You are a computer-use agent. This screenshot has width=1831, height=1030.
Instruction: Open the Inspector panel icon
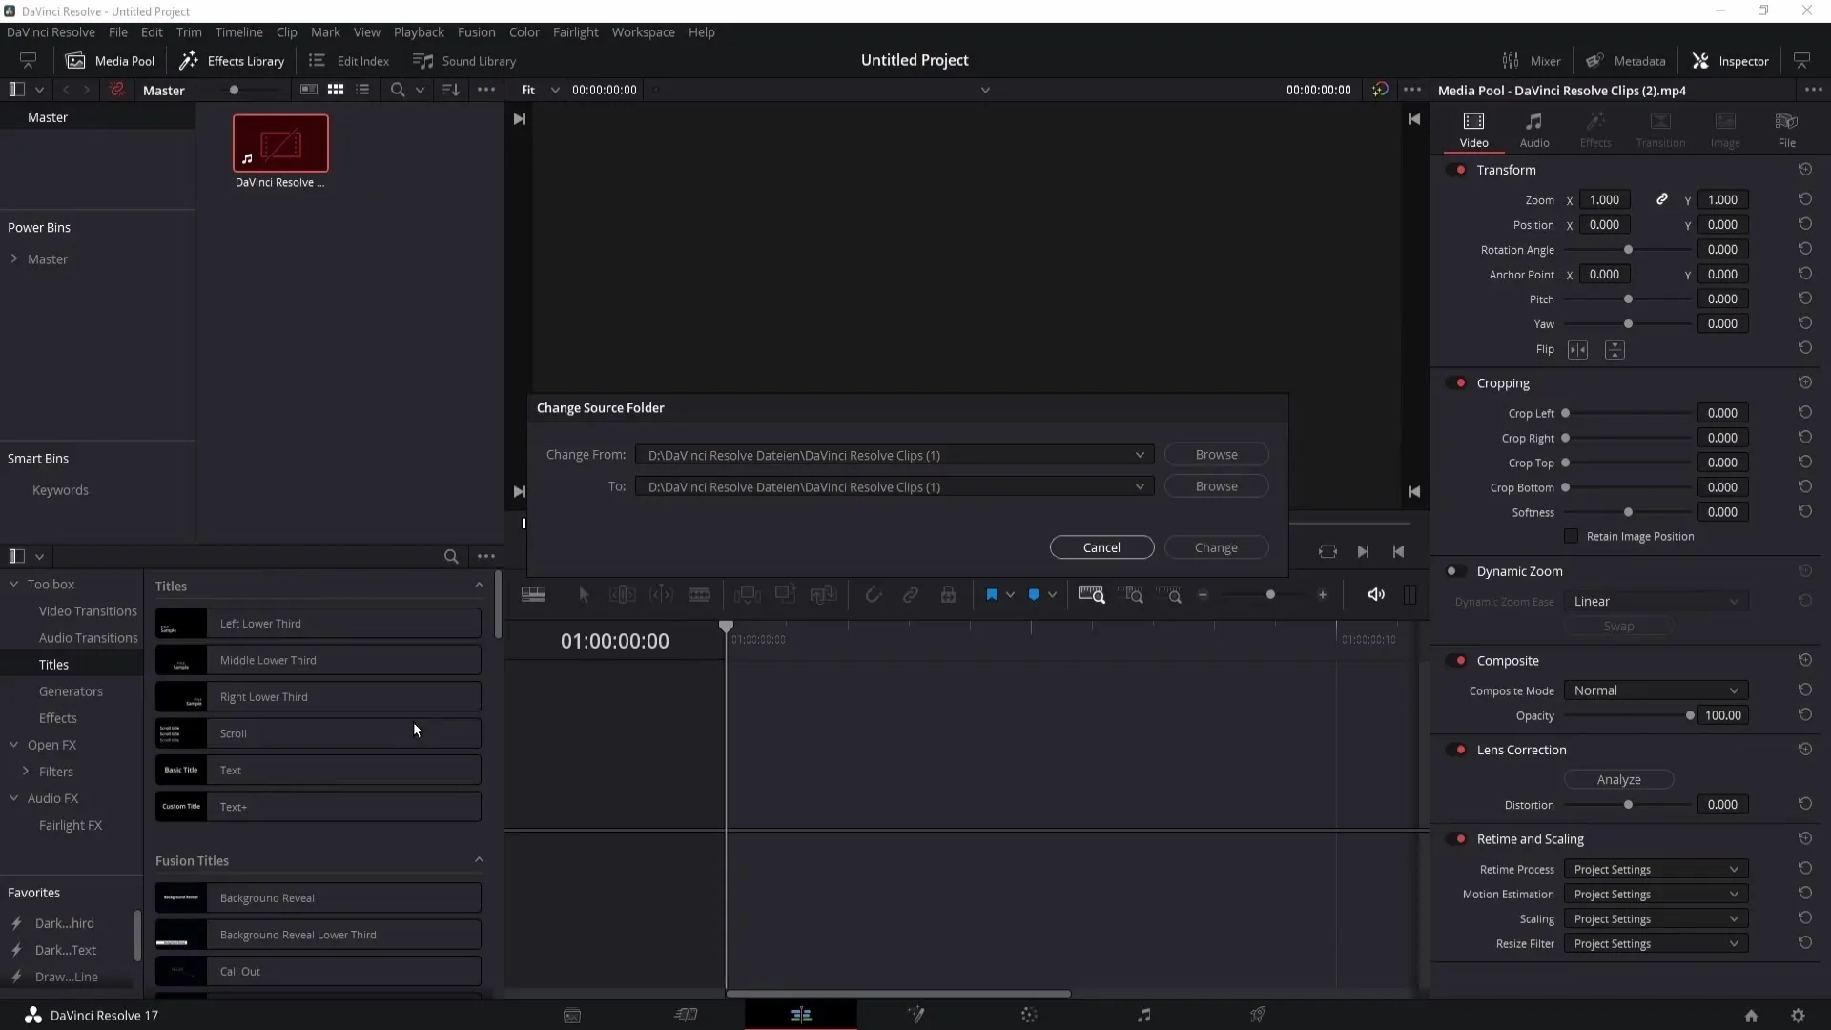(1701, 60)
